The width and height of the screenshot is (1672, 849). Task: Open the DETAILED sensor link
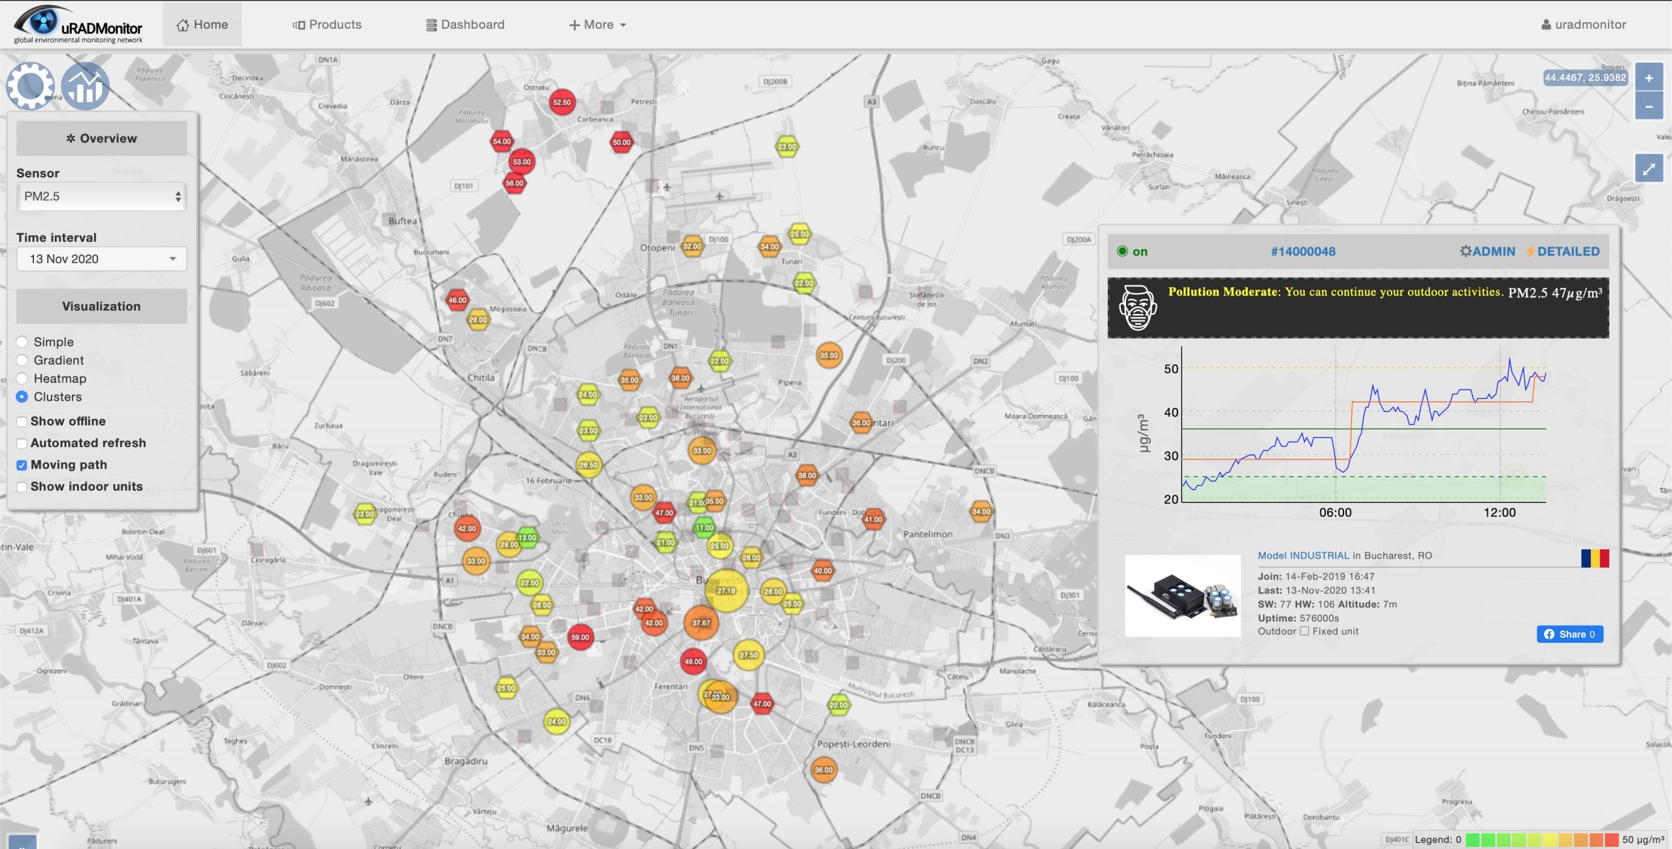tap(1562, 251)
